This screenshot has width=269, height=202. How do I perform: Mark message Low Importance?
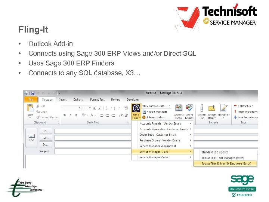click(x=246, y=117)
